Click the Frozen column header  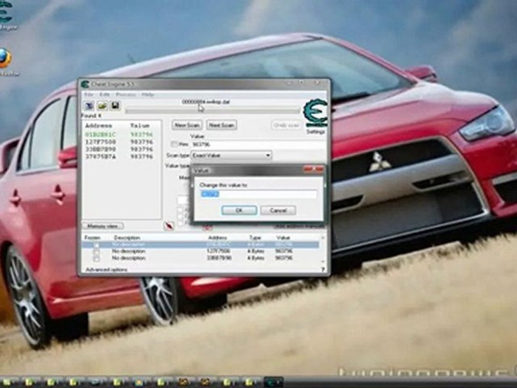tap(92, 238)
